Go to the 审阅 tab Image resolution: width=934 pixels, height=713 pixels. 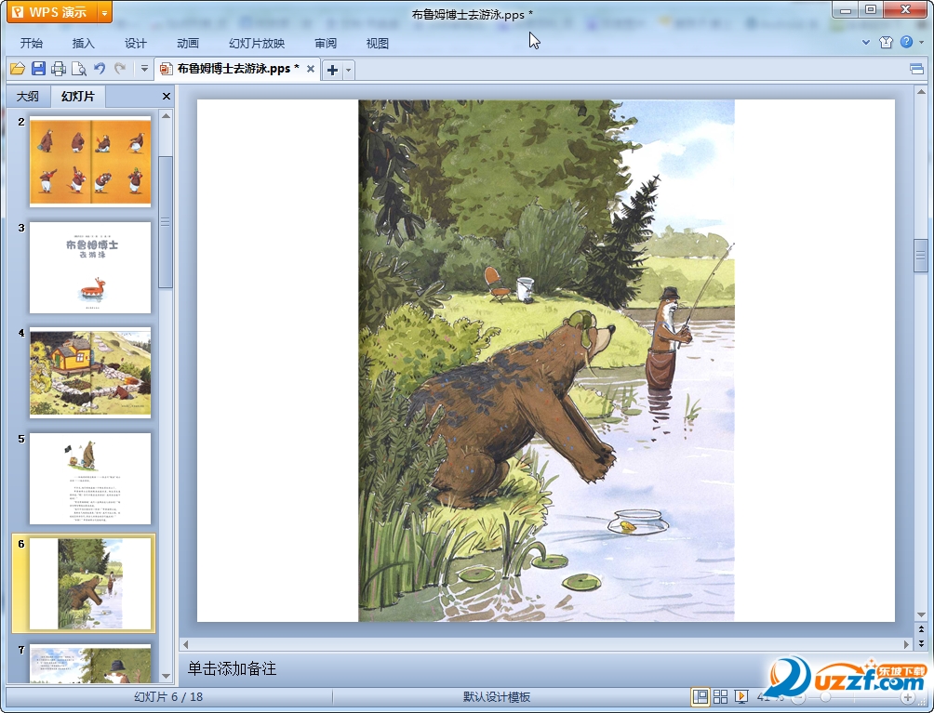(x=326, y=44)
